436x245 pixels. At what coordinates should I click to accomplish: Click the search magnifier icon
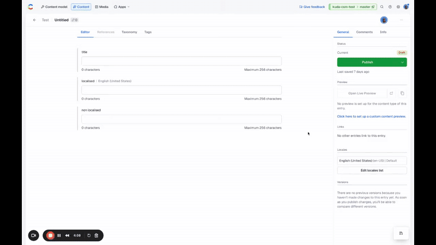tap(382, 7)
